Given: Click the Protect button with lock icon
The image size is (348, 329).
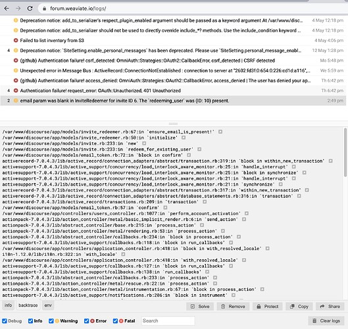Looking at the screenshot, I should coord(268,307).
